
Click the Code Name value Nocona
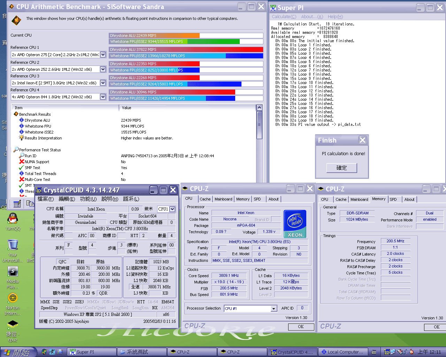click(230, 219)
